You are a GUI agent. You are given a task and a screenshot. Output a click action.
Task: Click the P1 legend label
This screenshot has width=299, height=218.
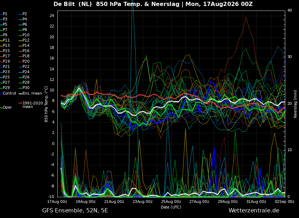click(5, 14)
